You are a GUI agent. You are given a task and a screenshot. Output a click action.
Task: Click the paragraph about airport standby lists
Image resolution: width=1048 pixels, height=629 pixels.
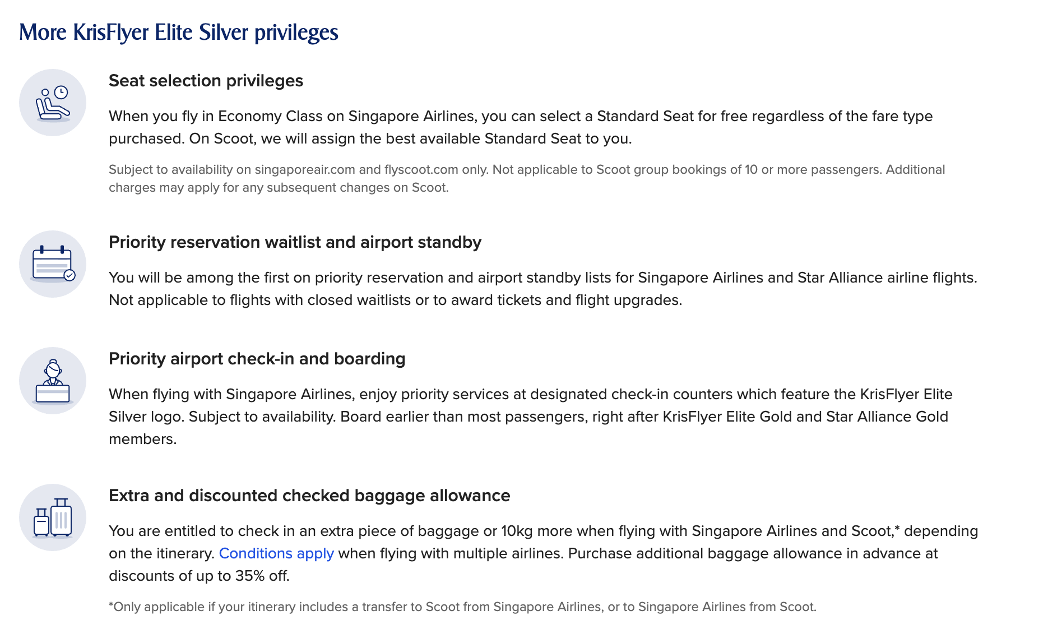542,289
